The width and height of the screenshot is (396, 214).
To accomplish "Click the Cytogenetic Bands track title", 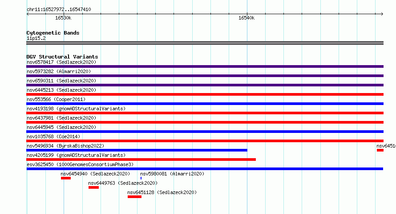I will point(53,33).
